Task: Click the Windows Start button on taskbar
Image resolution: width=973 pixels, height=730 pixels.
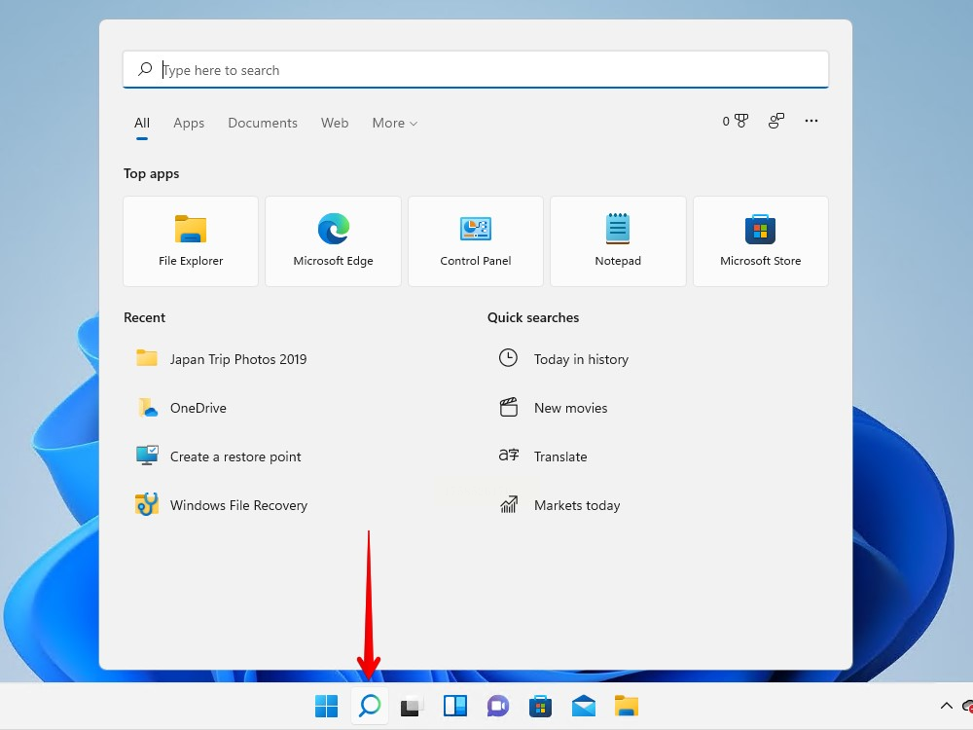Action: point(326,707)
